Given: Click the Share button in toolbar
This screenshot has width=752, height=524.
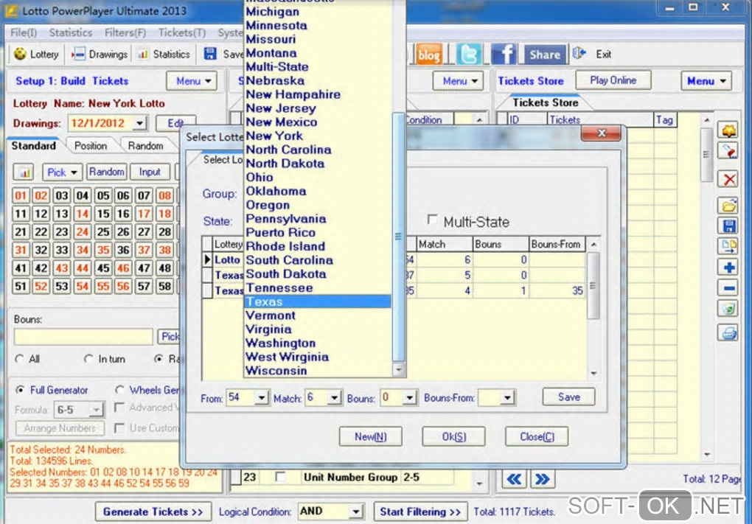Looking at the screenshot, I should coord(544,55).
